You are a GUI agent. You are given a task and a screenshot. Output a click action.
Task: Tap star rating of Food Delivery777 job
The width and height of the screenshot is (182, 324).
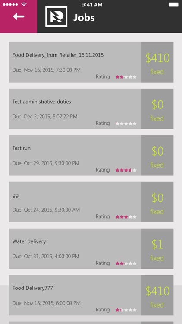(126, 310)
